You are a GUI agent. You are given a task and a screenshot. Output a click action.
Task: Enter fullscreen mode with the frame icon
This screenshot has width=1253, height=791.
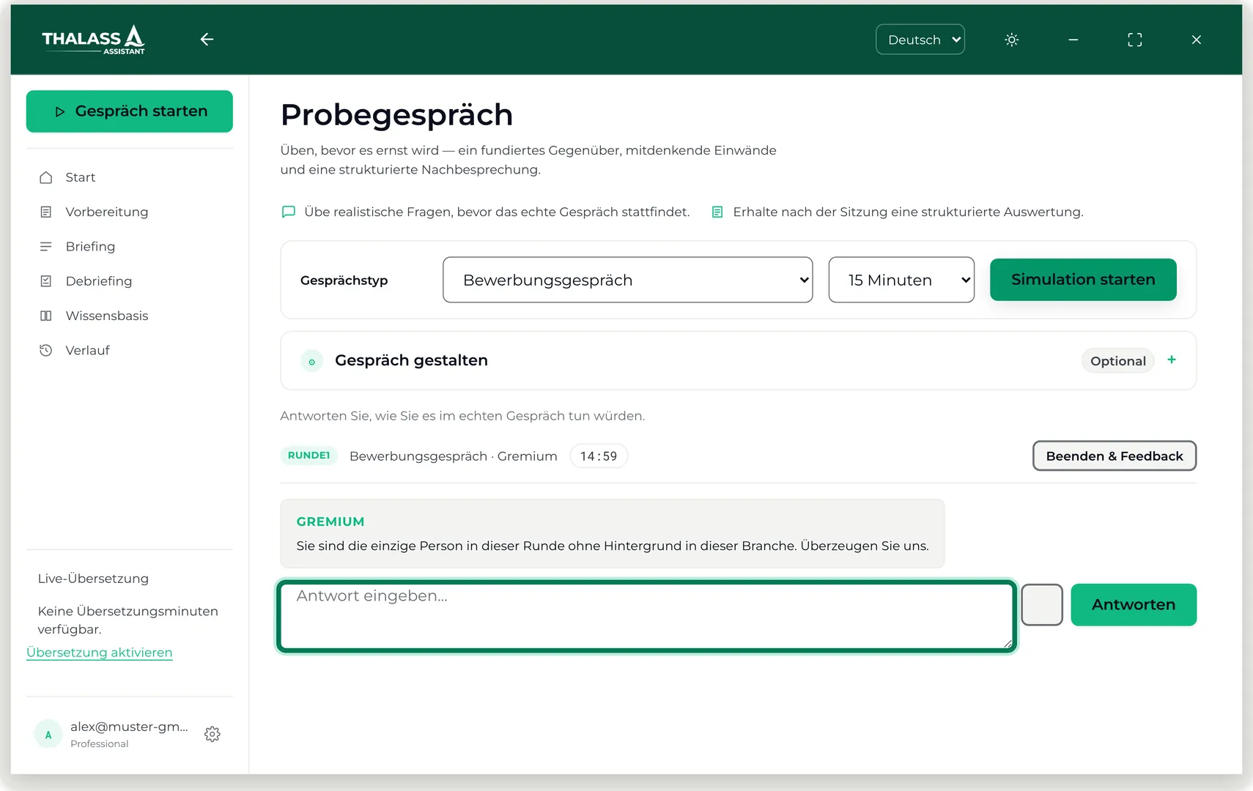pyautogui.click(x=1134, y=40)
